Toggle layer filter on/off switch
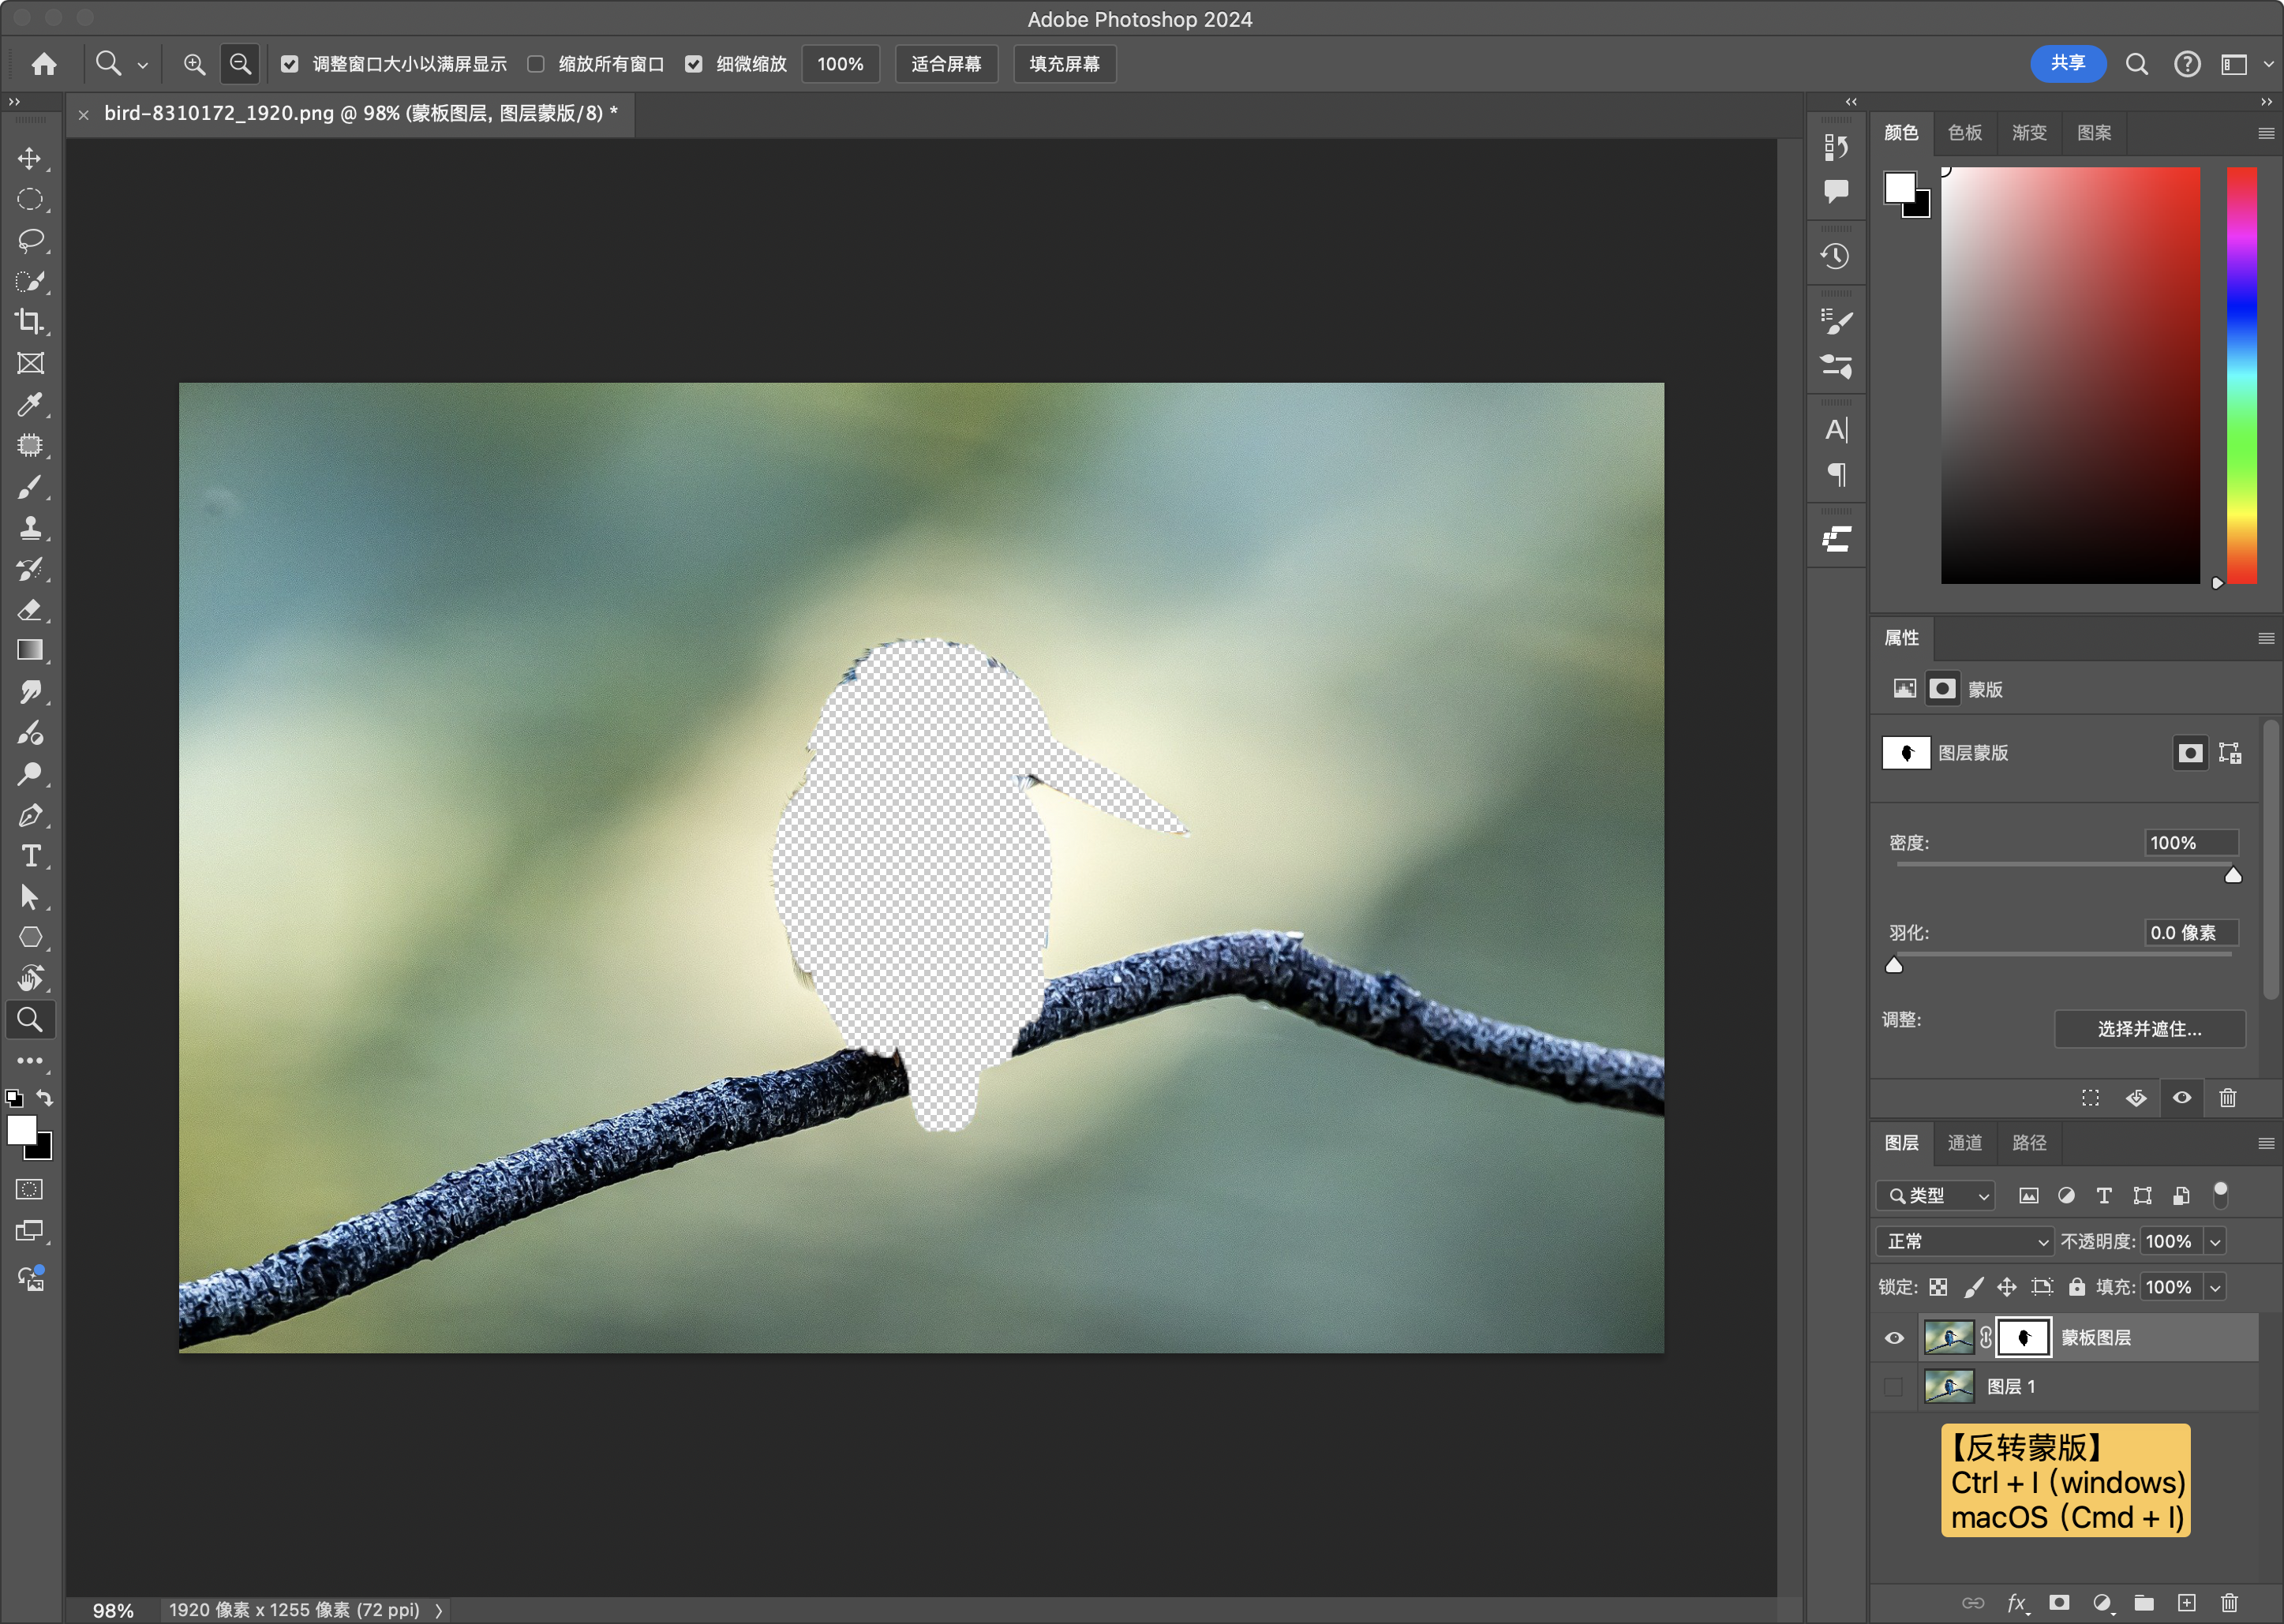The image size is (2284, 1624). click(2221, 1195)
